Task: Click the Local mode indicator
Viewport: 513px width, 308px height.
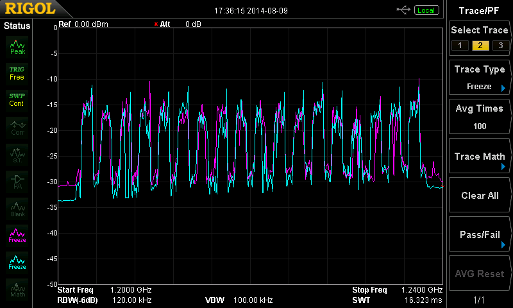Action: pyautogui.click(x=425, y=10)
